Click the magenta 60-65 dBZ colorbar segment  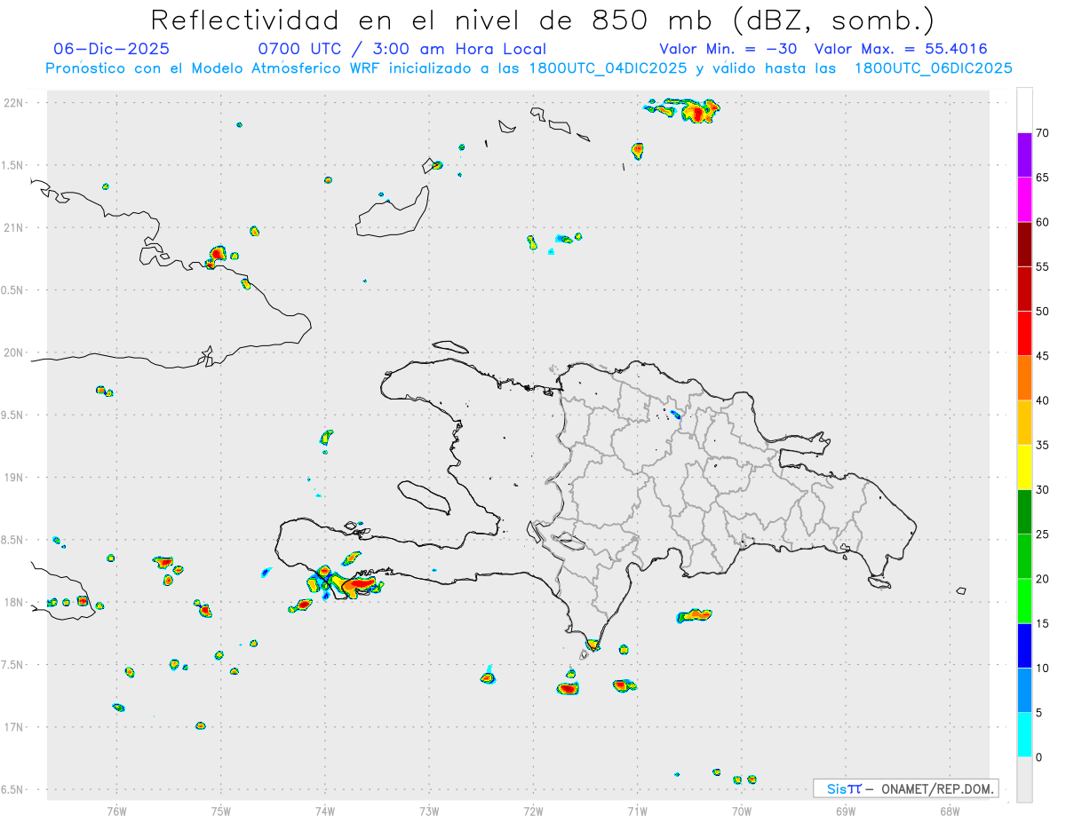point(1024,200)
